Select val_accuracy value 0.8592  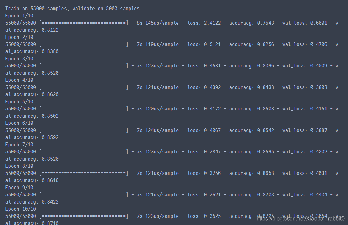[50, 138]
